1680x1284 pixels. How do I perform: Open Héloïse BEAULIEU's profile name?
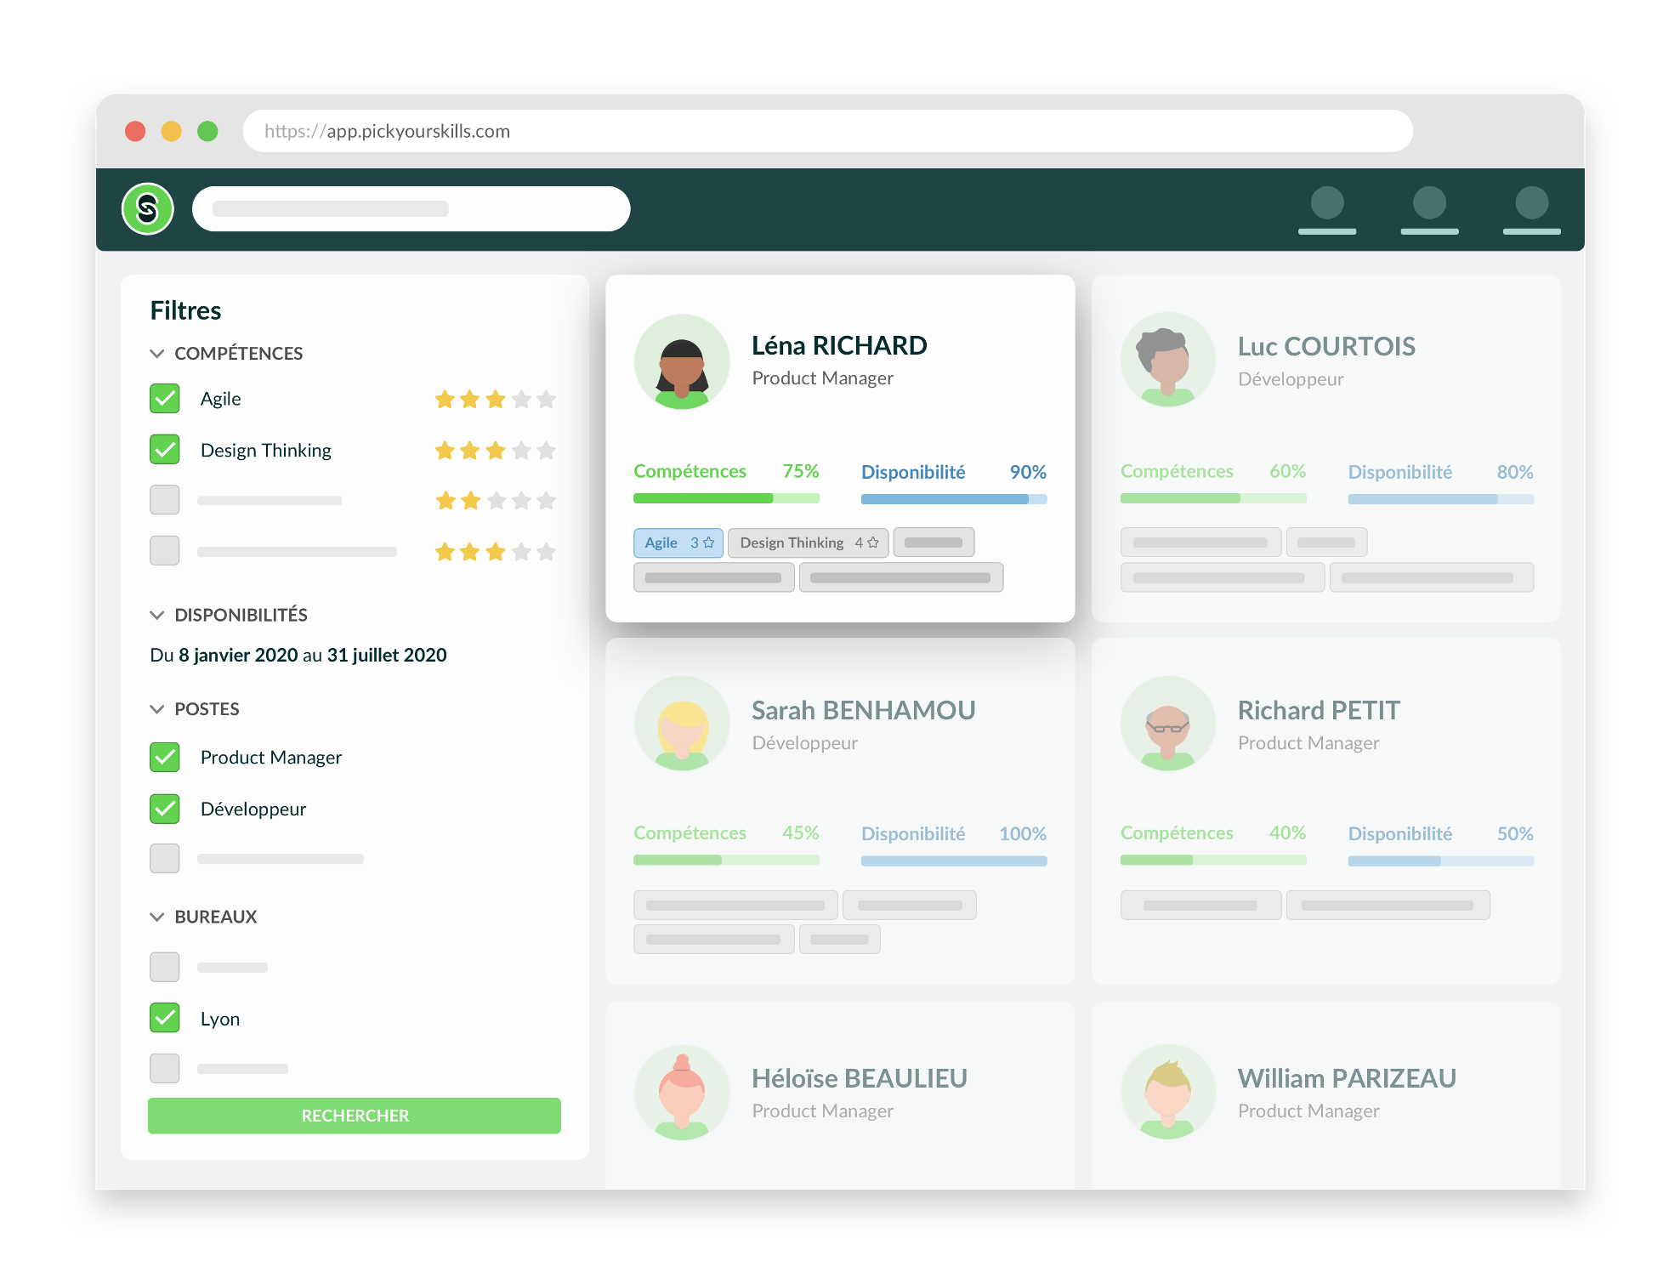860,1078
